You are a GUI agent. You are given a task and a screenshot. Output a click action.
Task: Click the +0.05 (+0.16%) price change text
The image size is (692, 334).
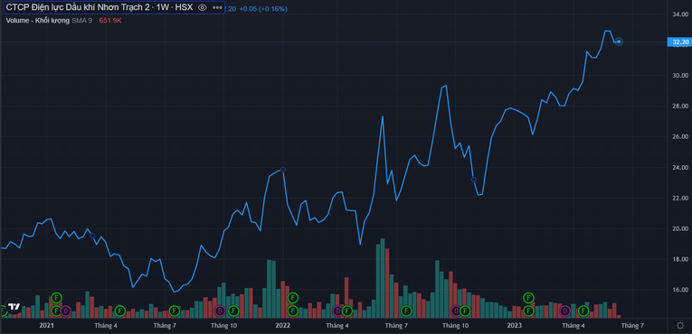(x=263, y=8)
